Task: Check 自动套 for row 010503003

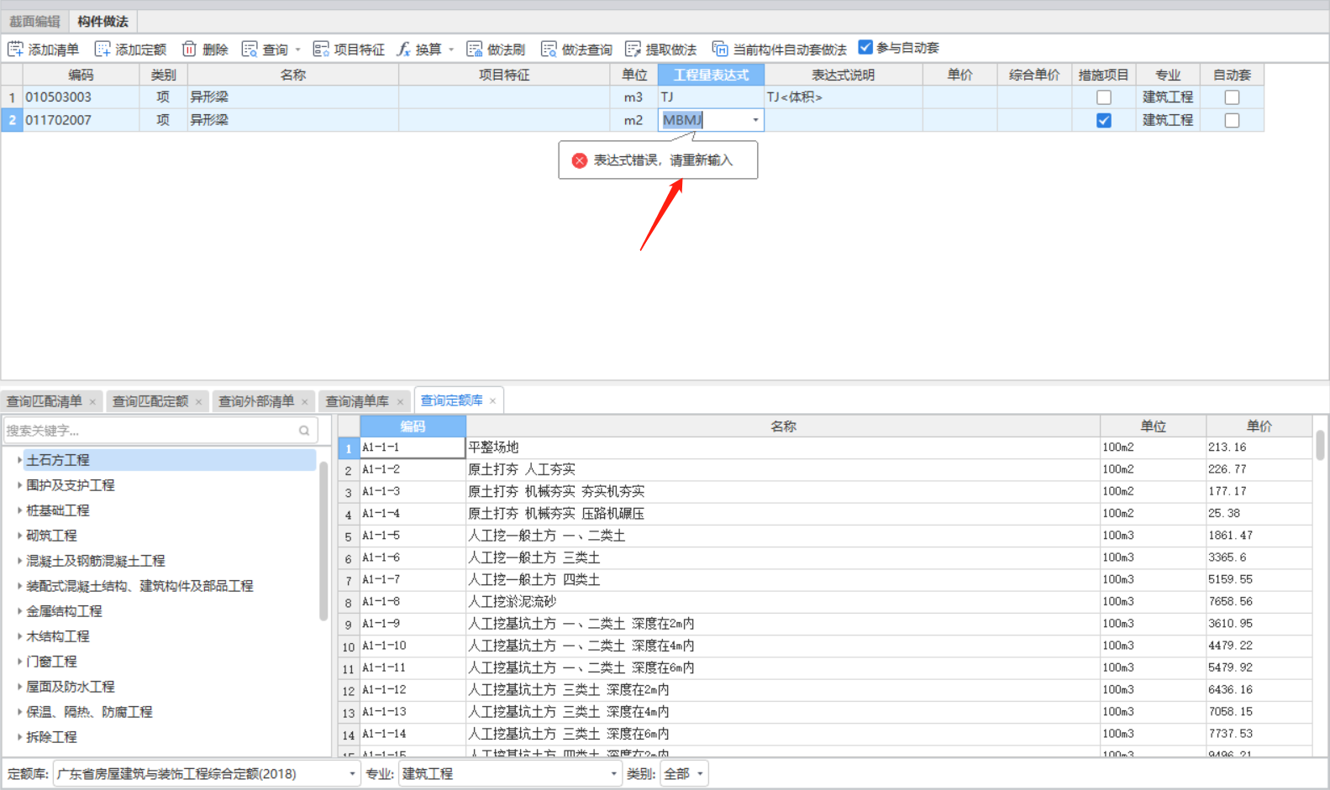Action: pyautogui.click(x=1232, y=97)
